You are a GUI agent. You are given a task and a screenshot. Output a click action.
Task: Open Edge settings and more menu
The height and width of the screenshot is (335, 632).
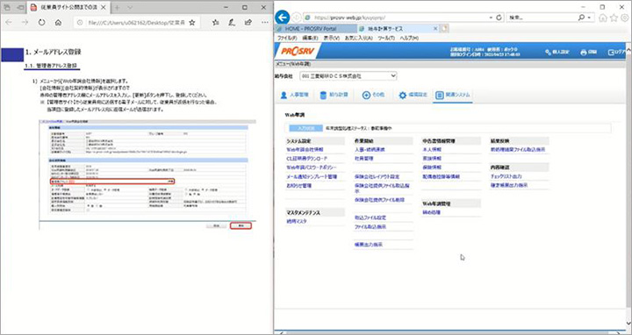(x=265, y=23)
